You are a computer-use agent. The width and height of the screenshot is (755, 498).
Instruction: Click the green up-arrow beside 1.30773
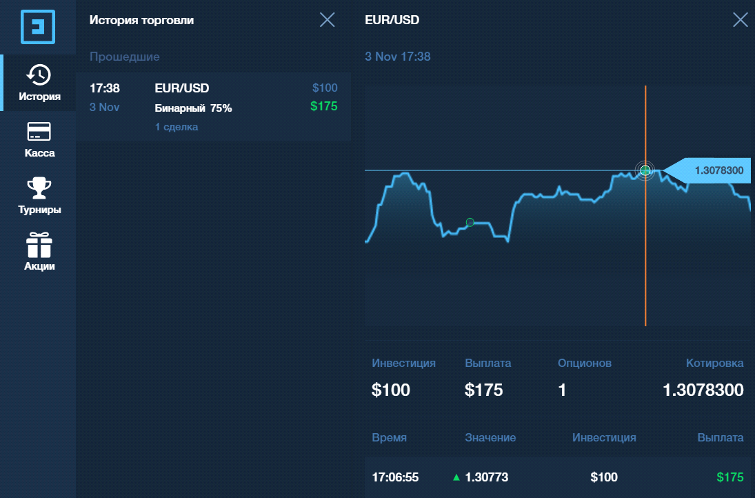[x=456, y=477]
